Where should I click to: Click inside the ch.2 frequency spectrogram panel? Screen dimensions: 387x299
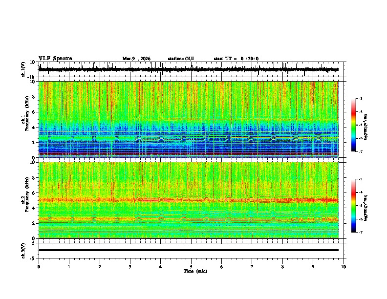click(x=188, y=200)
